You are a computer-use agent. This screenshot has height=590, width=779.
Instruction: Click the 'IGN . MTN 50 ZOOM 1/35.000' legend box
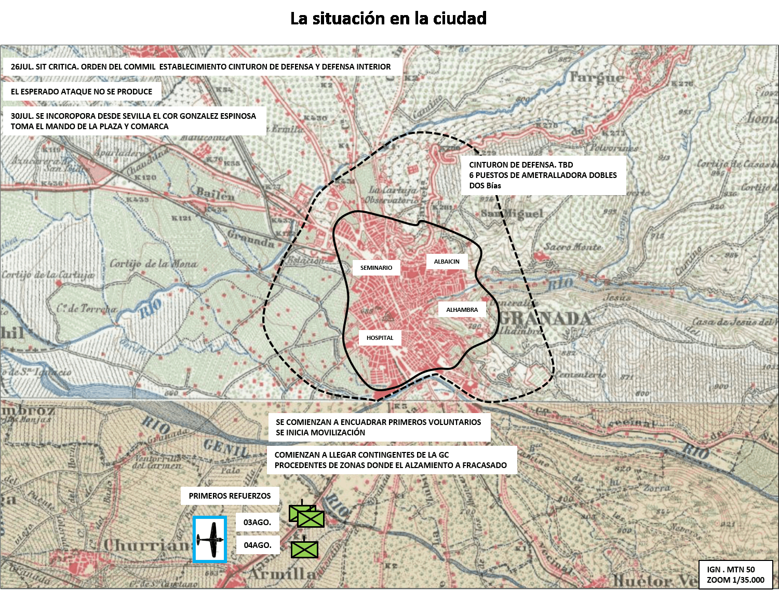pos(736,575)
